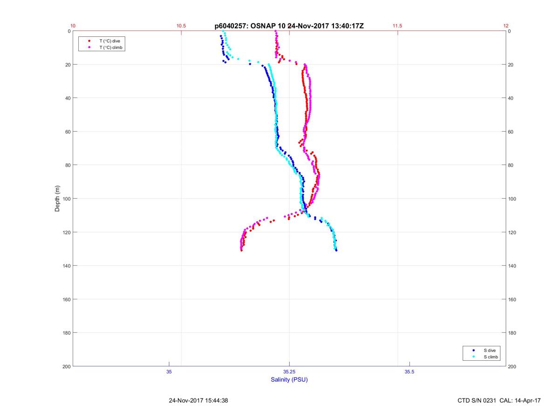Click the blue S dive legend marker
This screenshot has height=412, width=559.
click(x=473, y=350)
